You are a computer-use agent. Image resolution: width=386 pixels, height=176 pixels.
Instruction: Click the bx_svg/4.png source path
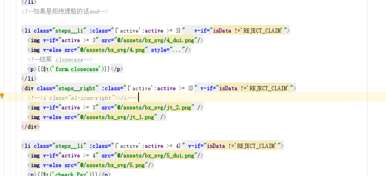tap(112, 50)
